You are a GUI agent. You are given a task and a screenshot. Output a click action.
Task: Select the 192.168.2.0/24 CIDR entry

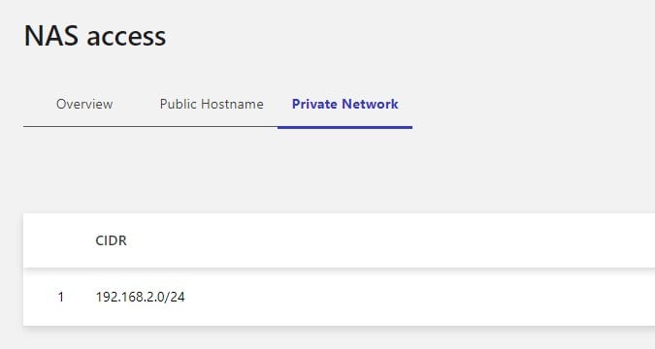pyautogui.click(x=140, y=297)
